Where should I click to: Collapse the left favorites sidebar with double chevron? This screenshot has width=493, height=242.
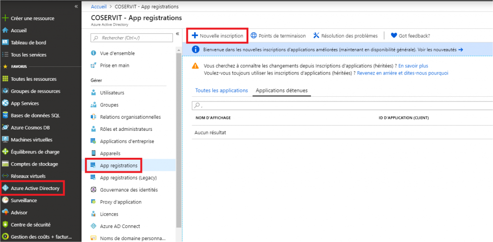click(76, 6)
